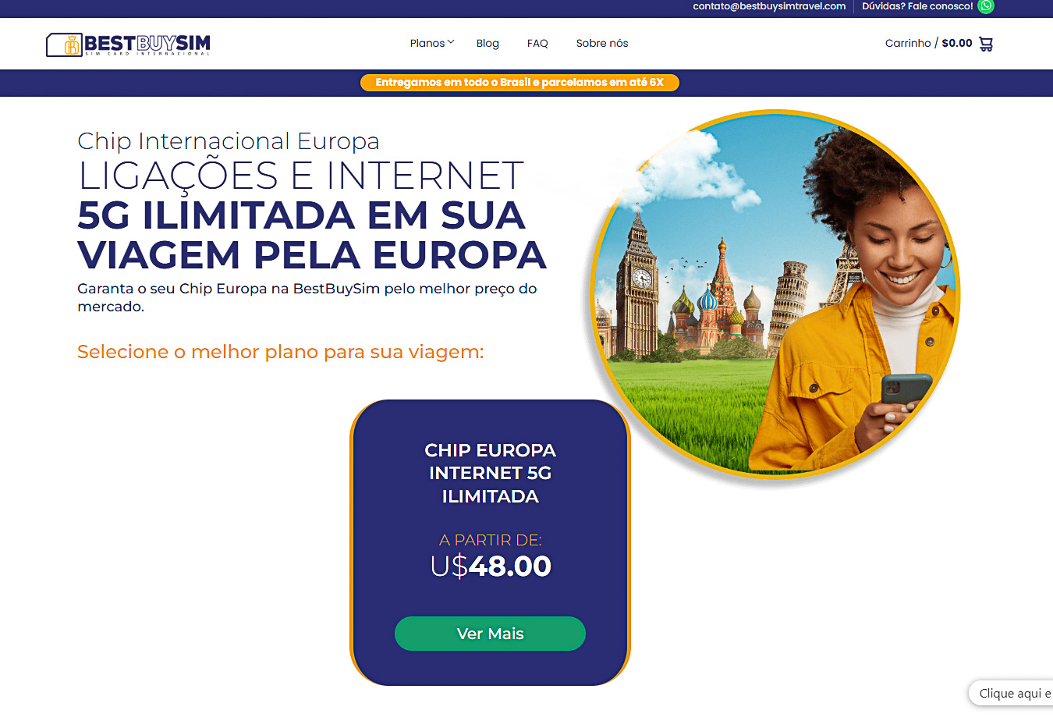Open the Blog page
1053x728 pixels.
pos(487,43)
